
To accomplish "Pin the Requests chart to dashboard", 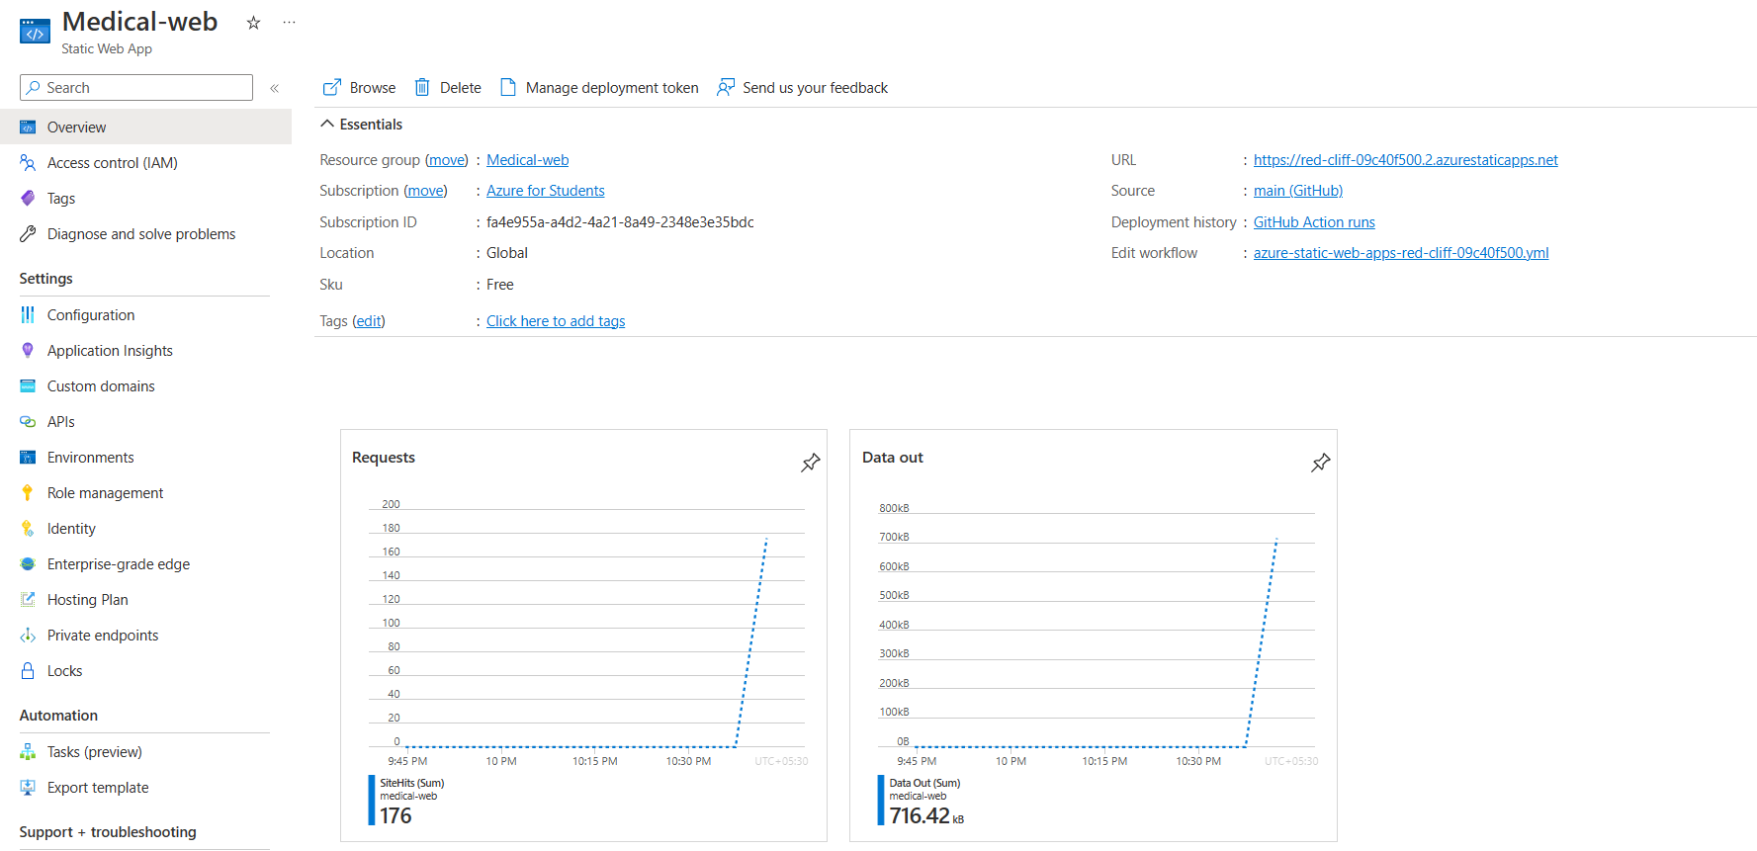I will (x=811, y=462).
